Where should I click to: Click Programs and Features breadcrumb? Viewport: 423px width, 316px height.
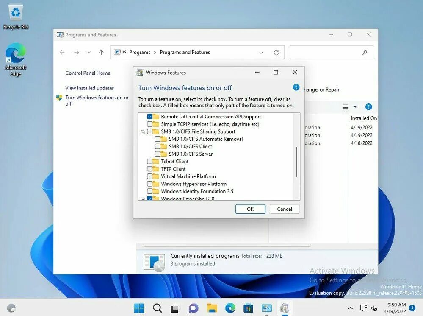pos(185,53)
